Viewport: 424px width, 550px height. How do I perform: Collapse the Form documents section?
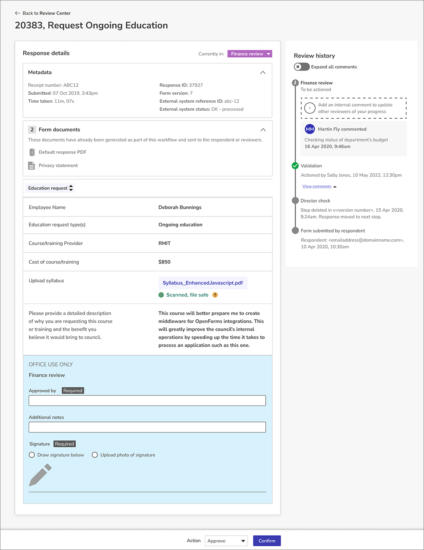(x=263, y=130)
